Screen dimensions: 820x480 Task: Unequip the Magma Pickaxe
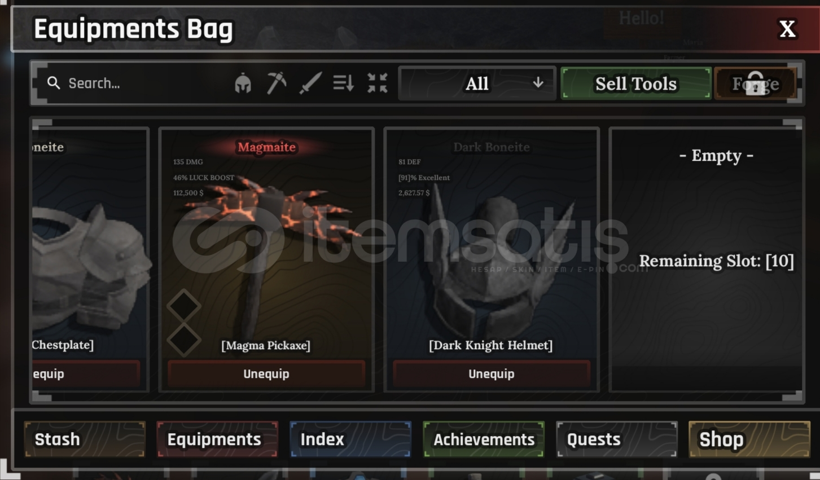pos(266,373)
